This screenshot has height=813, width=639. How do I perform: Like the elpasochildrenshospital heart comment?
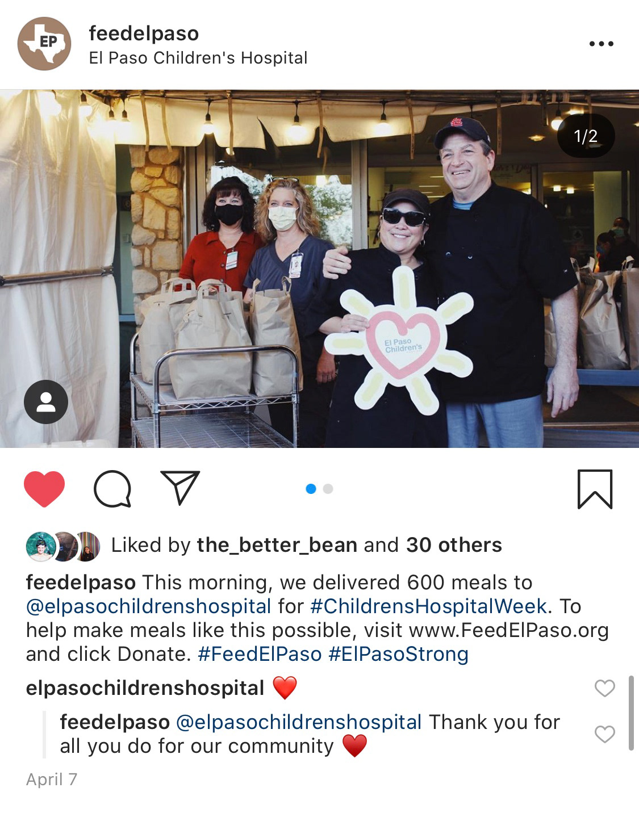coord(604,688)
